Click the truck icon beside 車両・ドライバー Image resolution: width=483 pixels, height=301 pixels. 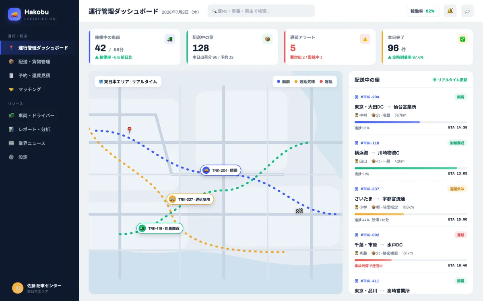pos(11,116)
